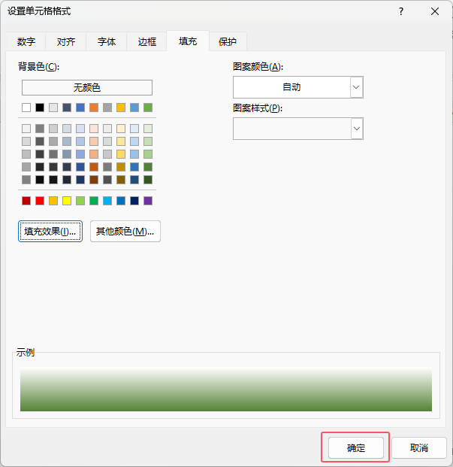Click the 无颜色 button
This screenshot has width=453, height=467.
tap(87, 87)
